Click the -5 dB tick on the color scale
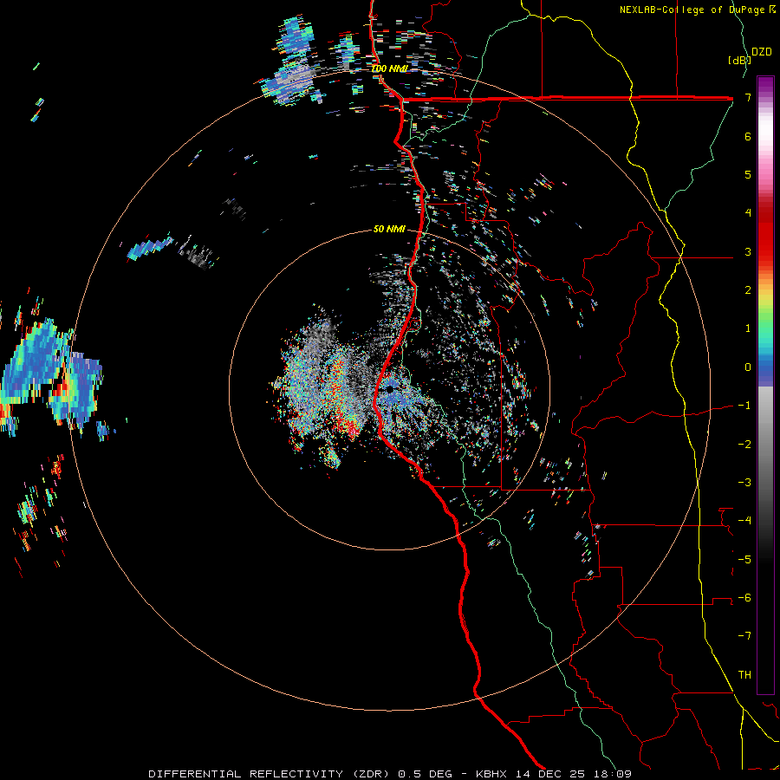This screenshot has width=780, height=780. [x=744, y=560]
